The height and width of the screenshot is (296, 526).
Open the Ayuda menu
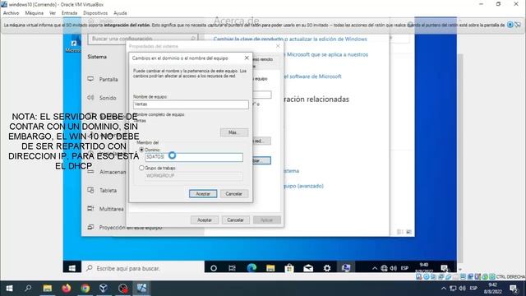120,13
